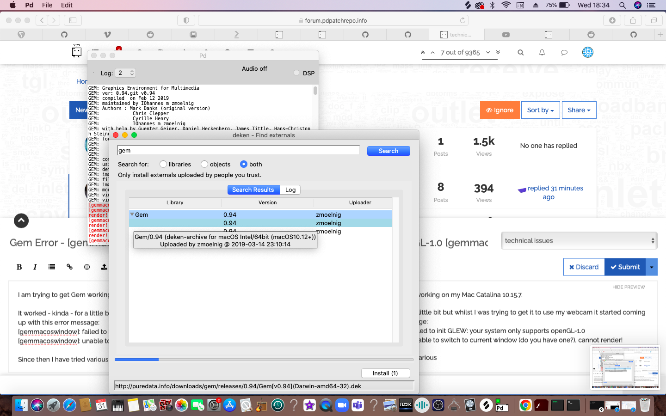Click the forum logo robot icon
666x416 pixels.
pyautogui.click(x=77, y=50)
